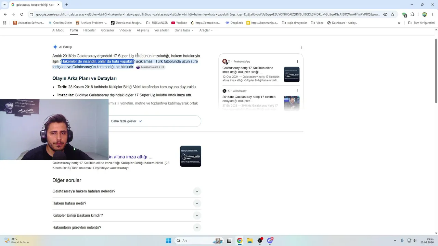Open the kommunity bookmark
This screenshot has width=438, height=246.
[x=262, y=23]
